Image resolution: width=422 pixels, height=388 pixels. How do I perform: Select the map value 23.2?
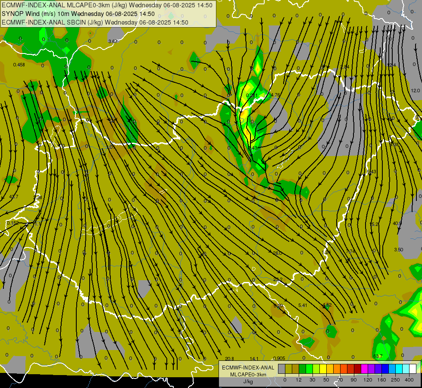(x=278, y=279)
